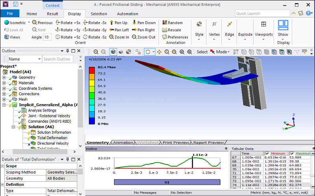
Task: Select Total Deformation in outline
Action: click(52, 138)
